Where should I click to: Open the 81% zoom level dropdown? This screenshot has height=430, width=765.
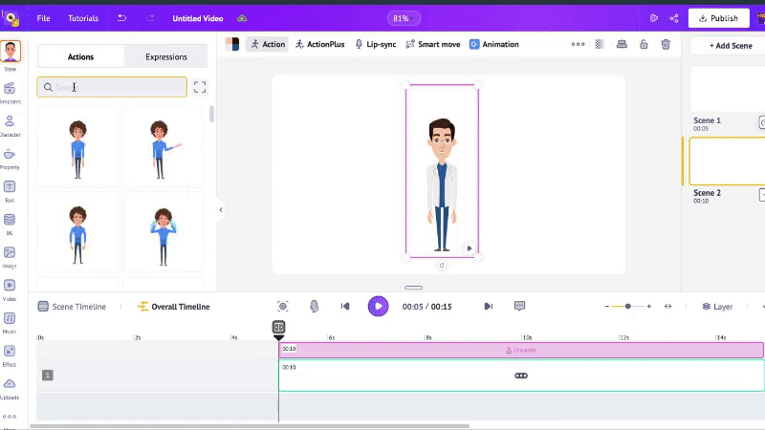click(401, 18)
